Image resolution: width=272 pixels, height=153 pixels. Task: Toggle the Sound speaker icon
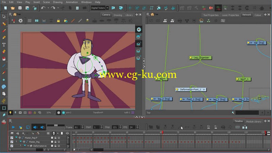point(35,127)
